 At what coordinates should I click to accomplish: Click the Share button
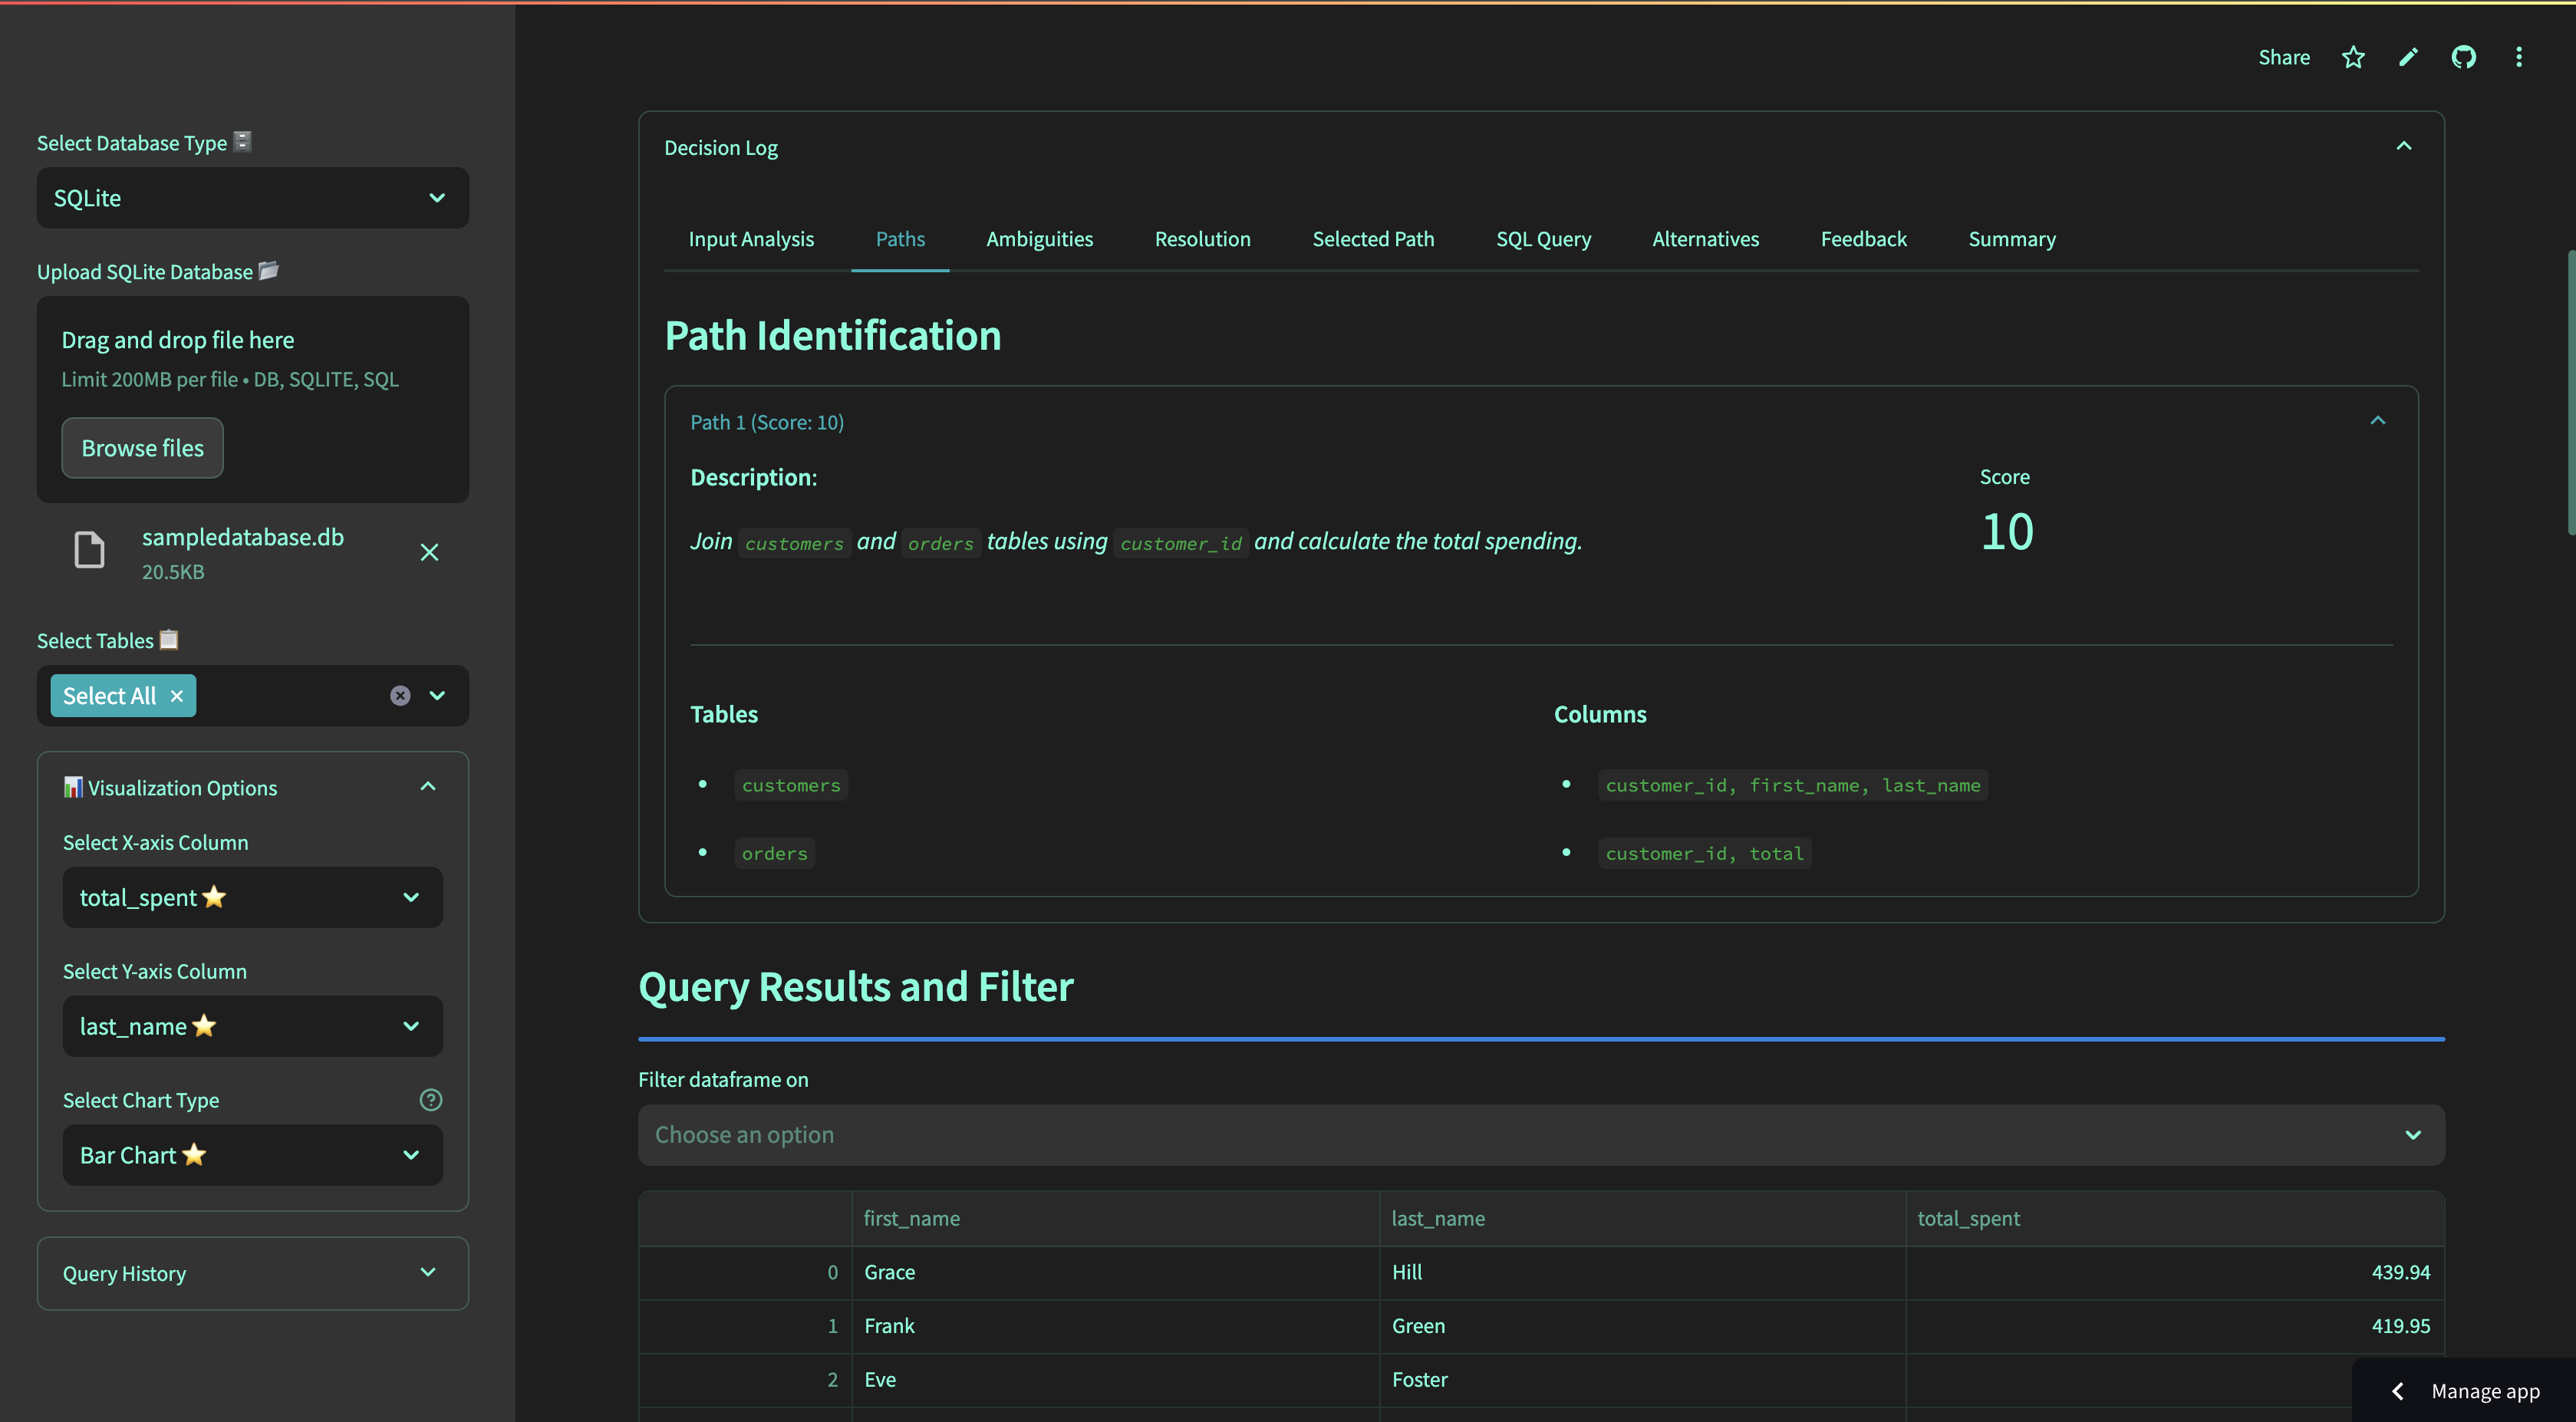pyautogui.click(x=2283, y=57)
